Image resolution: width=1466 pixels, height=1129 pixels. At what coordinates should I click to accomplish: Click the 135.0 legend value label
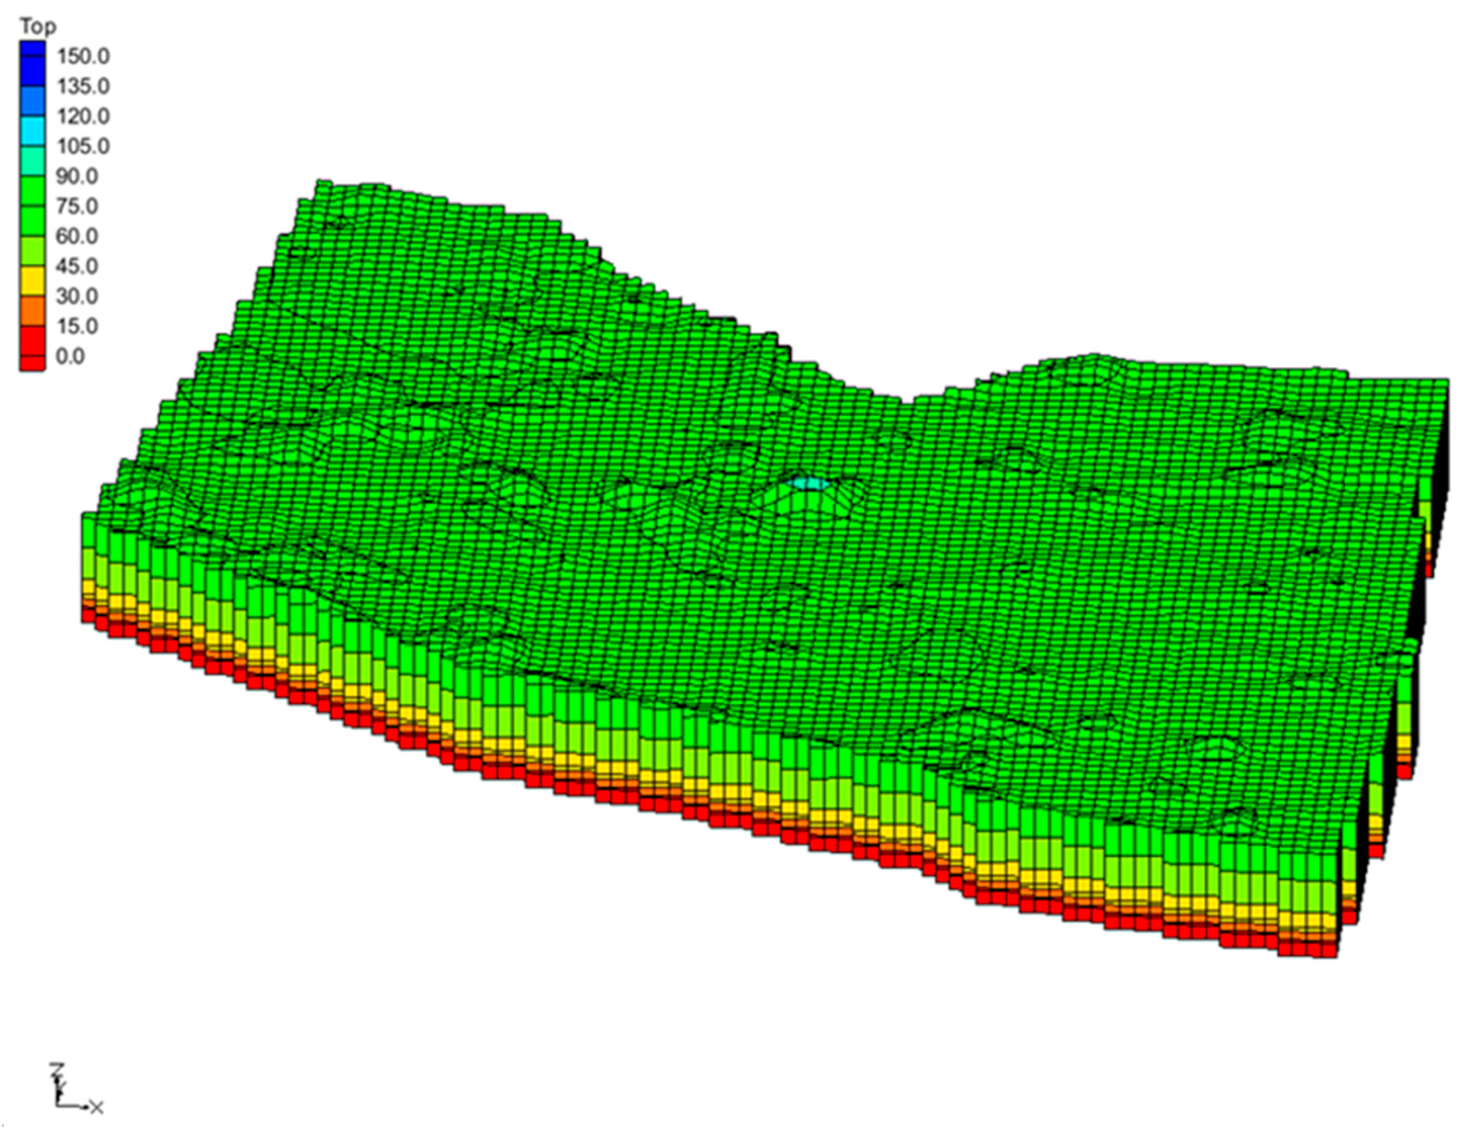(83, 86)
